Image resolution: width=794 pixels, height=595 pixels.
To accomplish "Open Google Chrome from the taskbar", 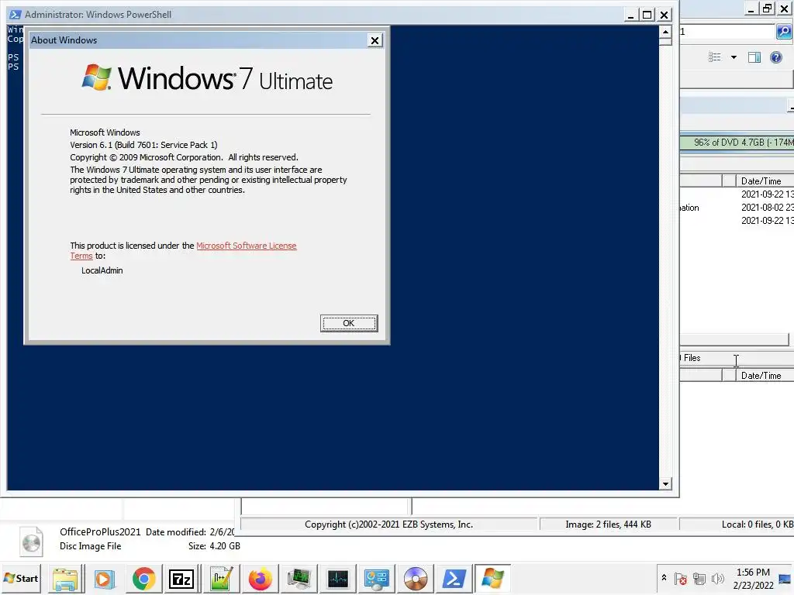I will 143,579.
